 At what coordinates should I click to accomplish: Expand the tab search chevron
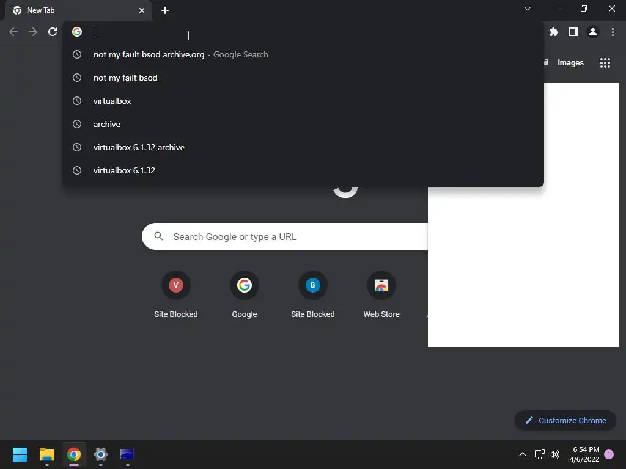[528, 9]
